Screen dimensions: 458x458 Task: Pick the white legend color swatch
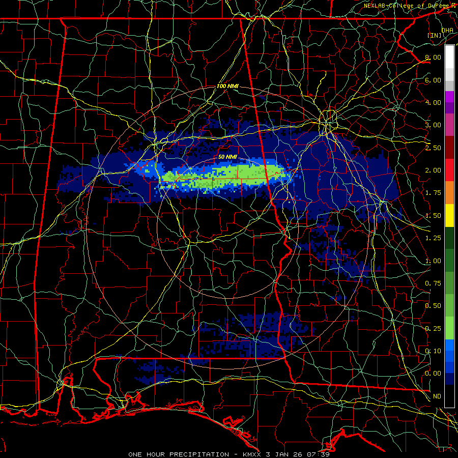[x=449, y=57]
